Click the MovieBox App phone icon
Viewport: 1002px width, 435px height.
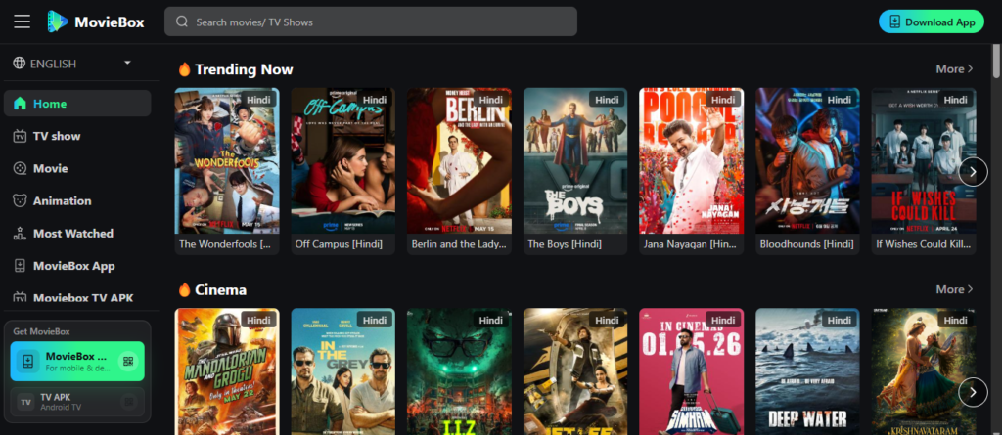tap(20, 266)
